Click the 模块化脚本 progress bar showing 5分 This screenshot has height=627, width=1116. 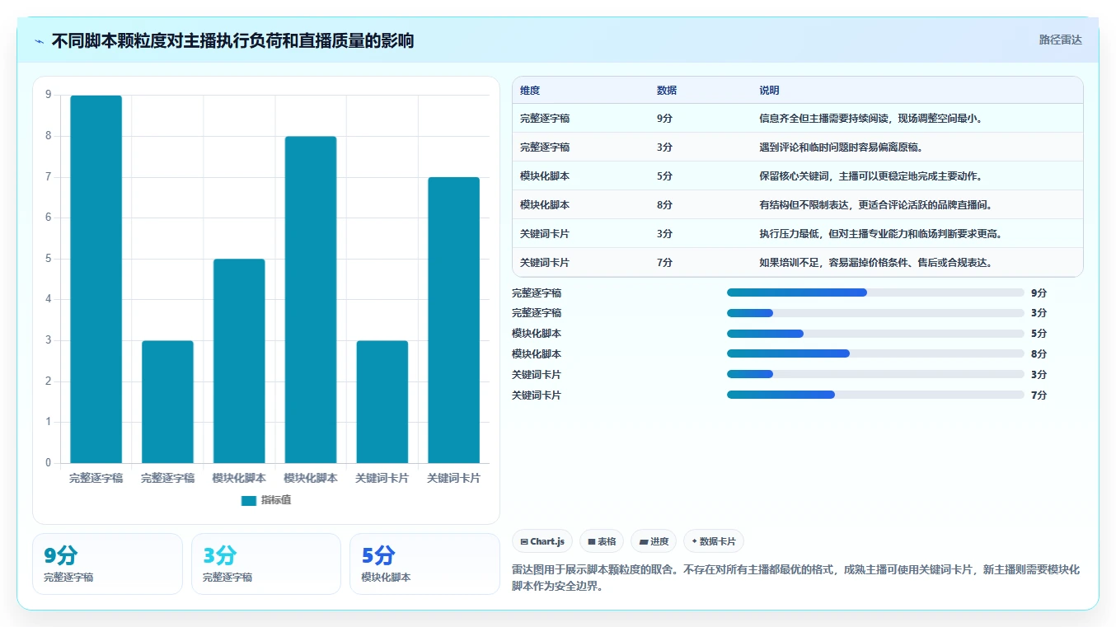point(875,334)
